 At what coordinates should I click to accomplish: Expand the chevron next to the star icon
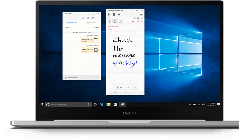143,15
